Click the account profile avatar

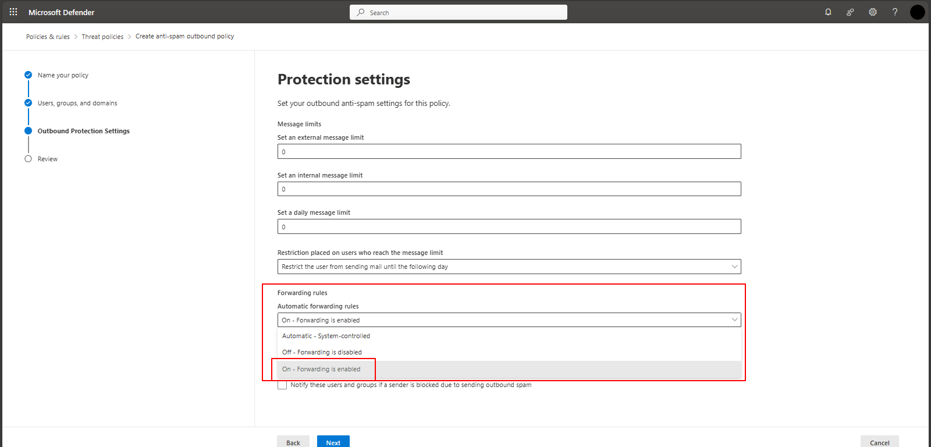(x=917, y=12)
